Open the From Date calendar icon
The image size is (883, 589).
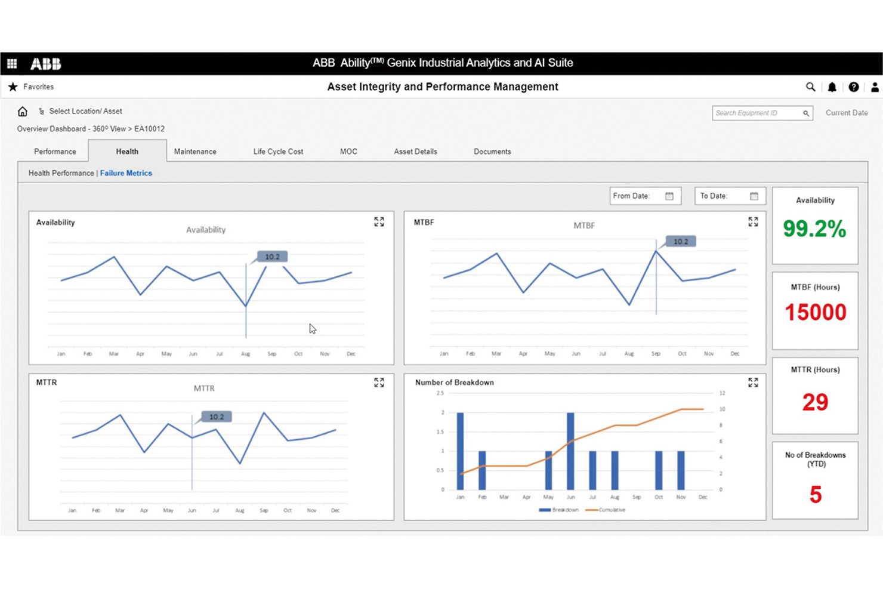click(669, 196)
